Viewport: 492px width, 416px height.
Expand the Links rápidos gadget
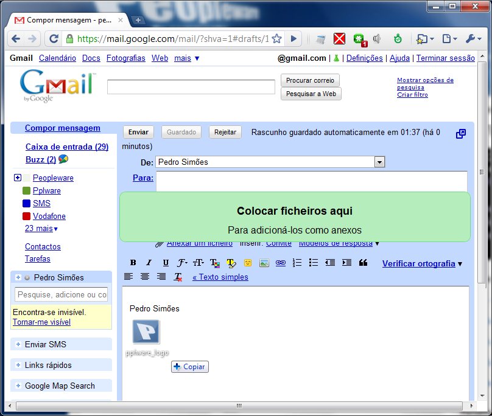coord(18,365)
